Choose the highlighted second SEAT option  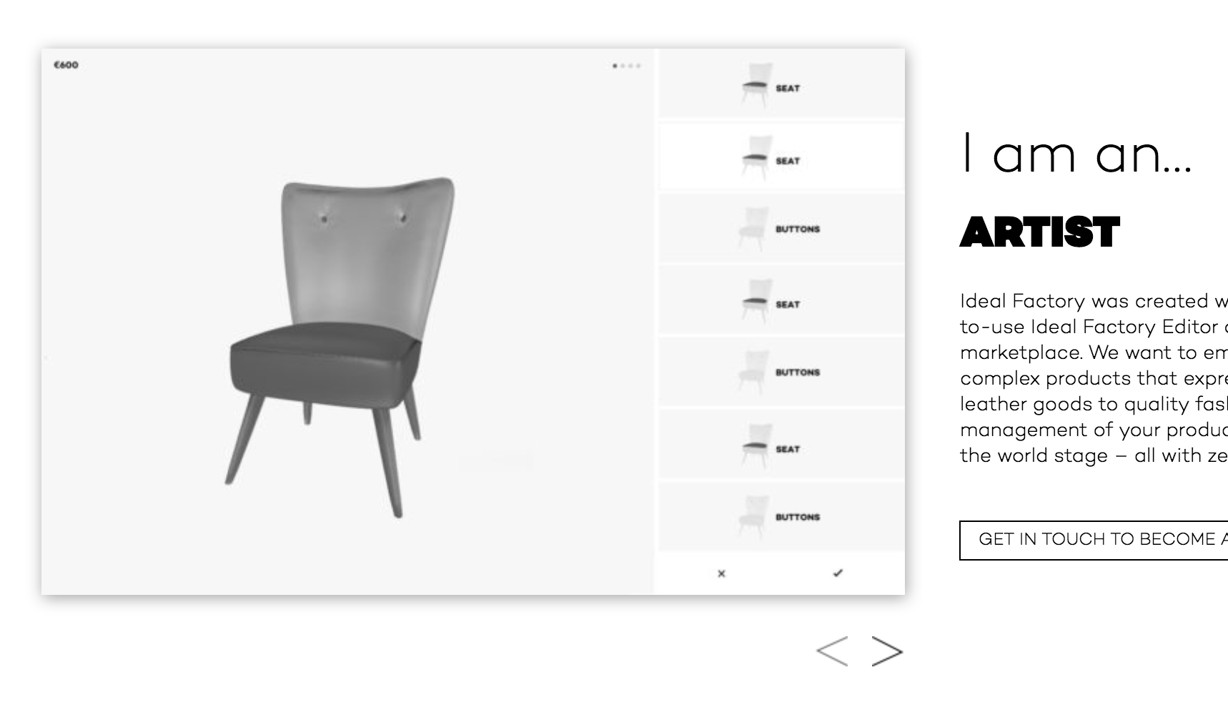coord(781,157)
